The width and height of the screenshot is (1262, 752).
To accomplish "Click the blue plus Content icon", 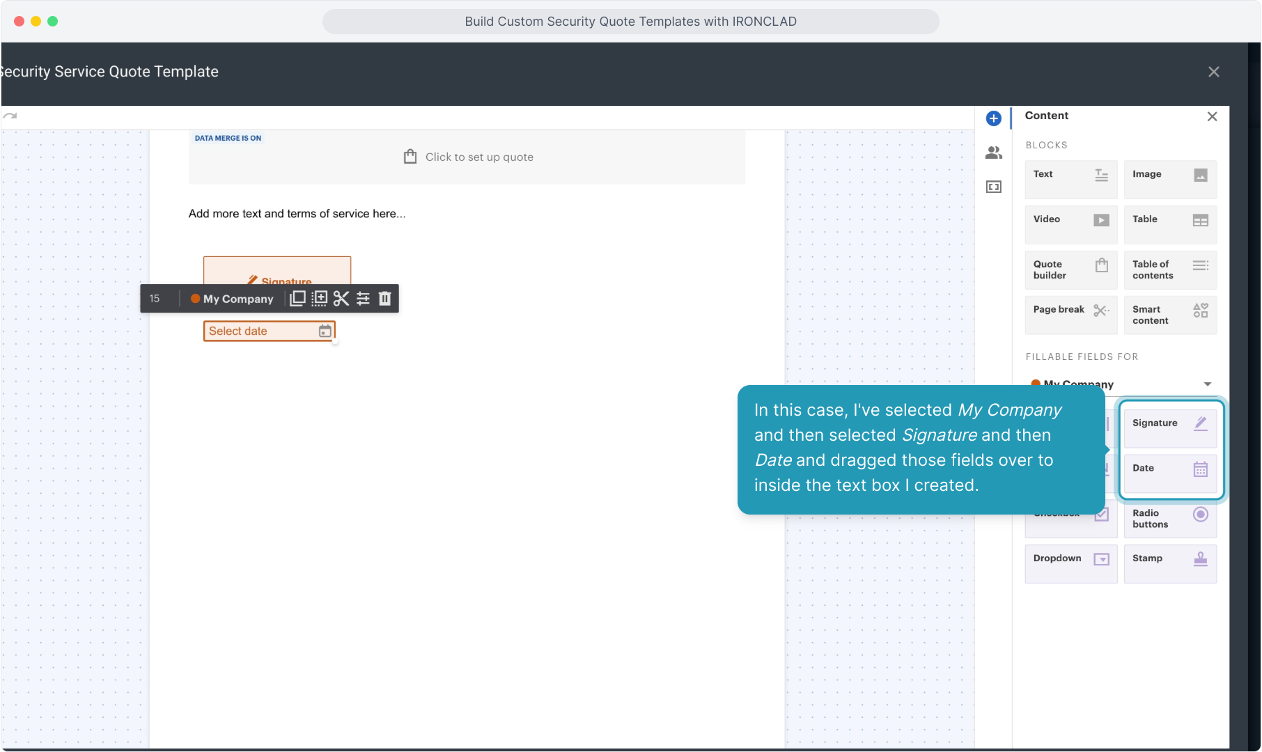I will point(993,118).
